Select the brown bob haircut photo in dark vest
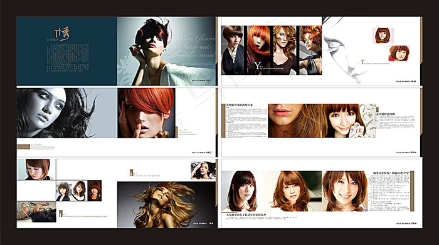Viewport: 439px width, 245px height. pyautogui.click(x=233, y=50)
